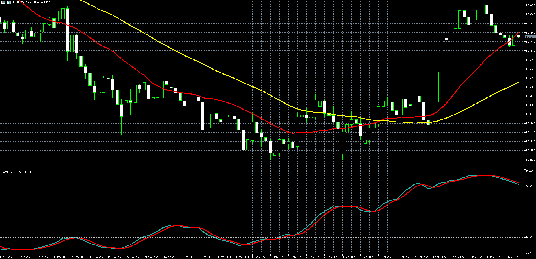Click the last candlestick on the chart
This screenshot has height=259, width=536.
(x=518, y=36)
